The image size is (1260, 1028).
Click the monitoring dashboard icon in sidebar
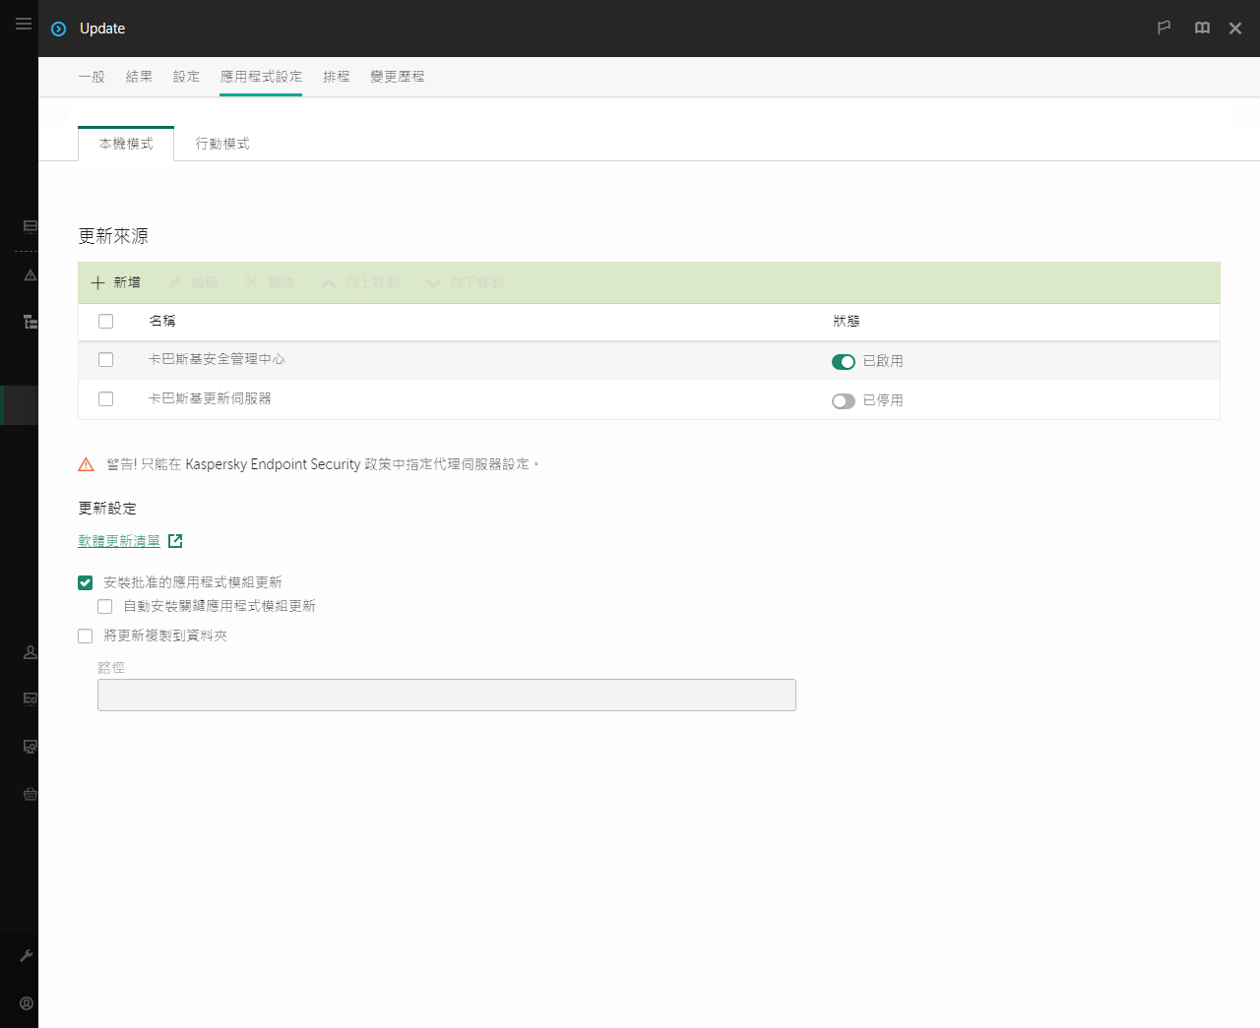pyautogui.click(x=30, y=226)
